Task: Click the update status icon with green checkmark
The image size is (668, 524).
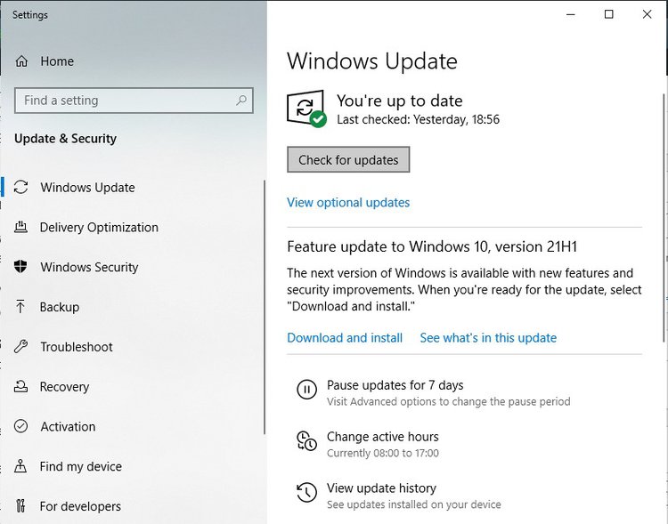Action: tap(306, 109)
